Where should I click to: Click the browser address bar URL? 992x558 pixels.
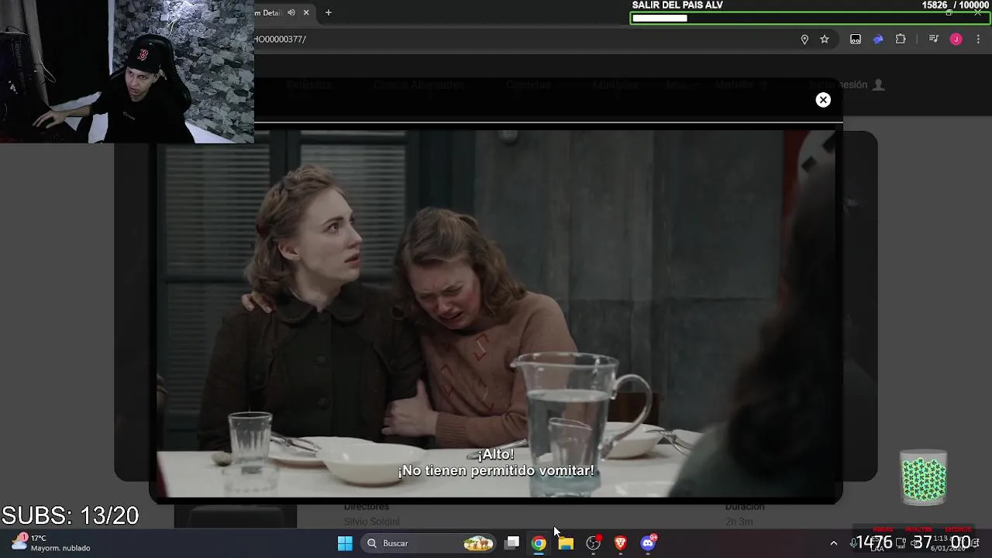pos(281,40)
